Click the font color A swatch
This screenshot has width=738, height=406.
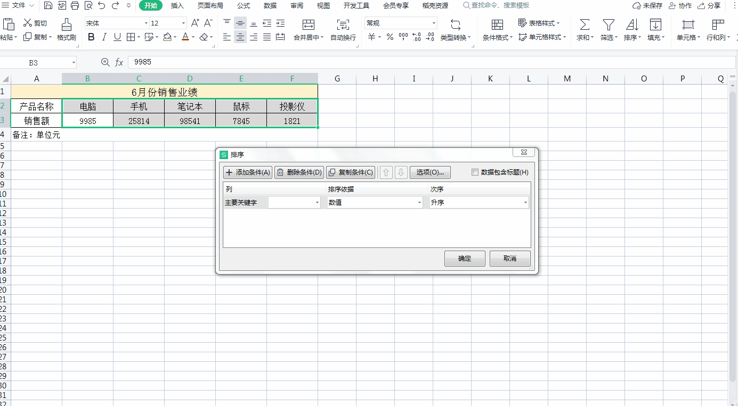point(185,37)
